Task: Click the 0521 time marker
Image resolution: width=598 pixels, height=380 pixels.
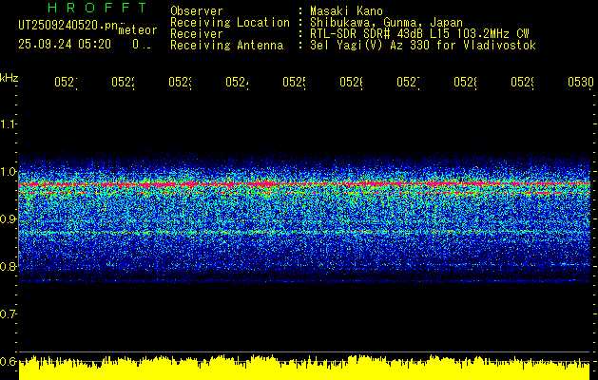Action: tap(66, 82)
